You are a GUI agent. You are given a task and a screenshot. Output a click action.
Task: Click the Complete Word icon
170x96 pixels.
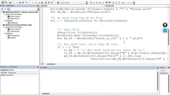(x=103, y=3)
